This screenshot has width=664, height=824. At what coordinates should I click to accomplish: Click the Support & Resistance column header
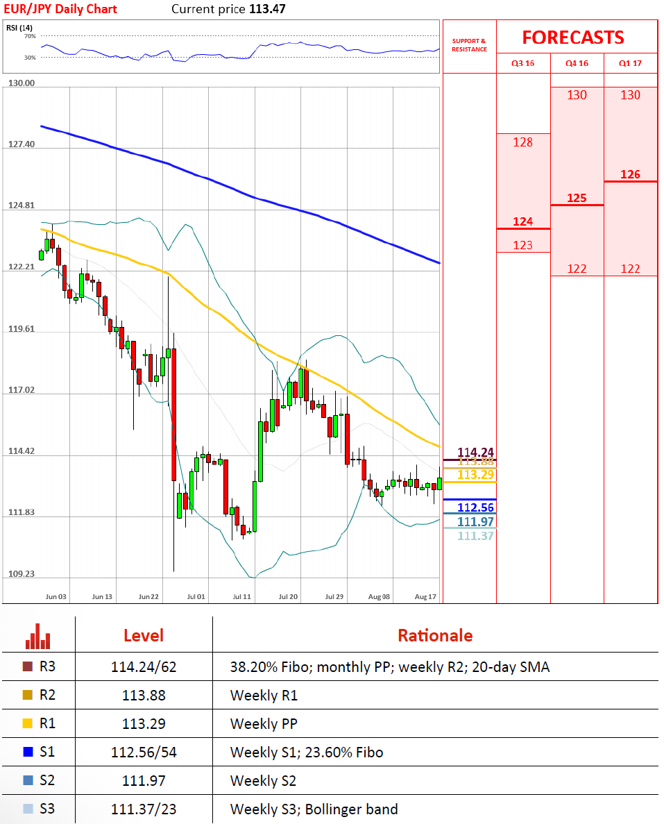(x=469, y=45)
